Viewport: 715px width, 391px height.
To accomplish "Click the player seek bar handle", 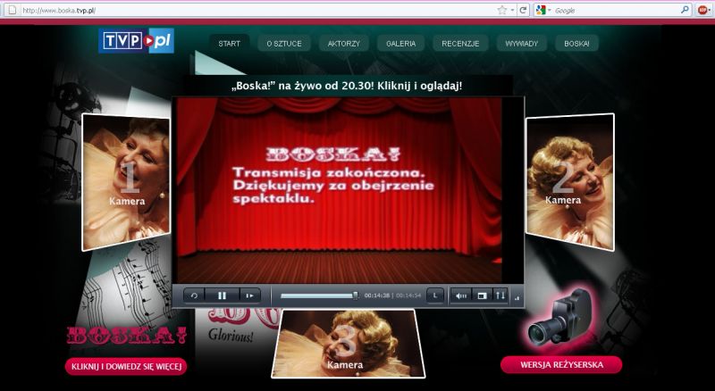I will coord(356,295).
